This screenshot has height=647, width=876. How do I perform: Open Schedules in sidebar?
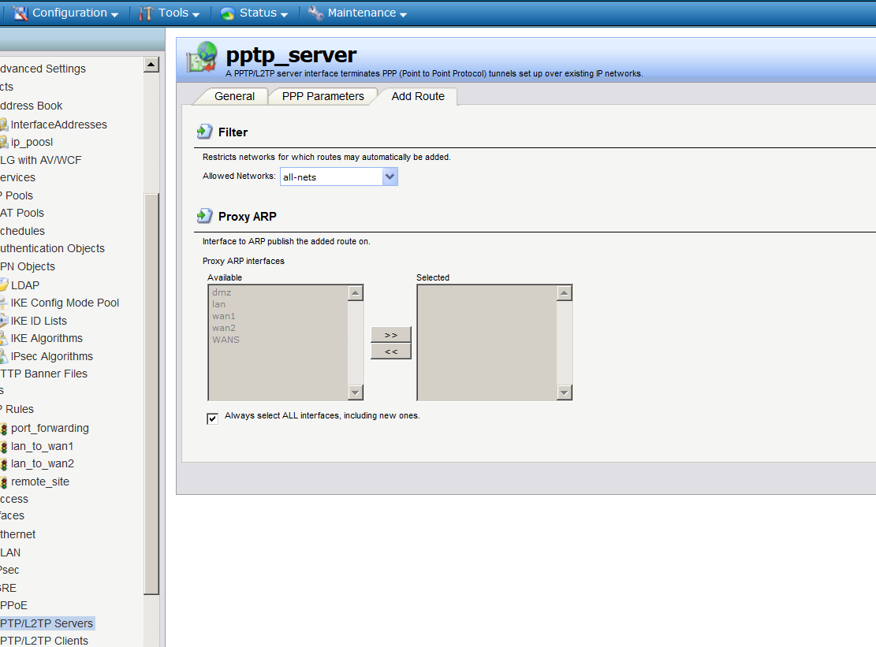point(22,231)
